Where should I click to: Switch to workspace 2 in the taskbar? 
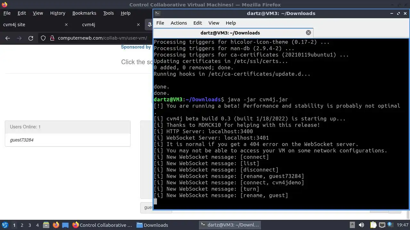tap(22, 225)
